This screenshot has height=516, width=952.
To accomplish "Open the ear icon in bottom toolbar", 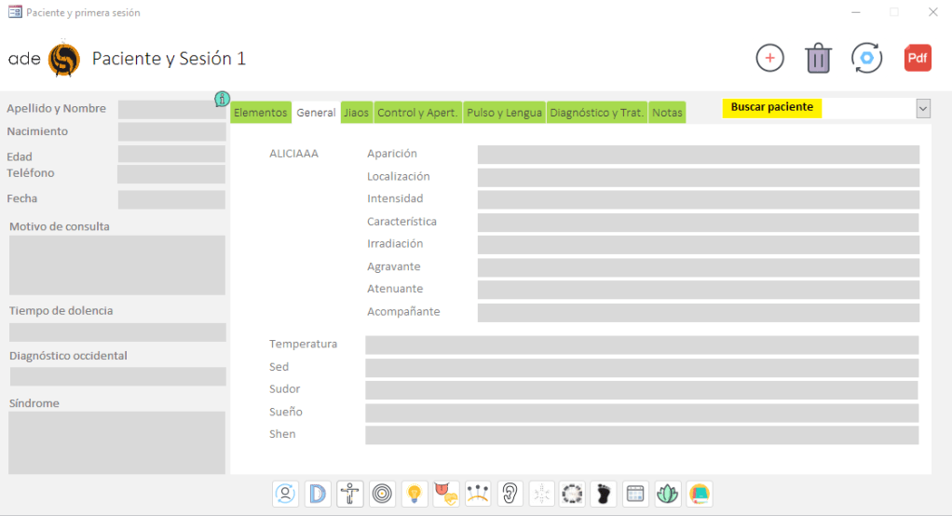I will point(510,494).
